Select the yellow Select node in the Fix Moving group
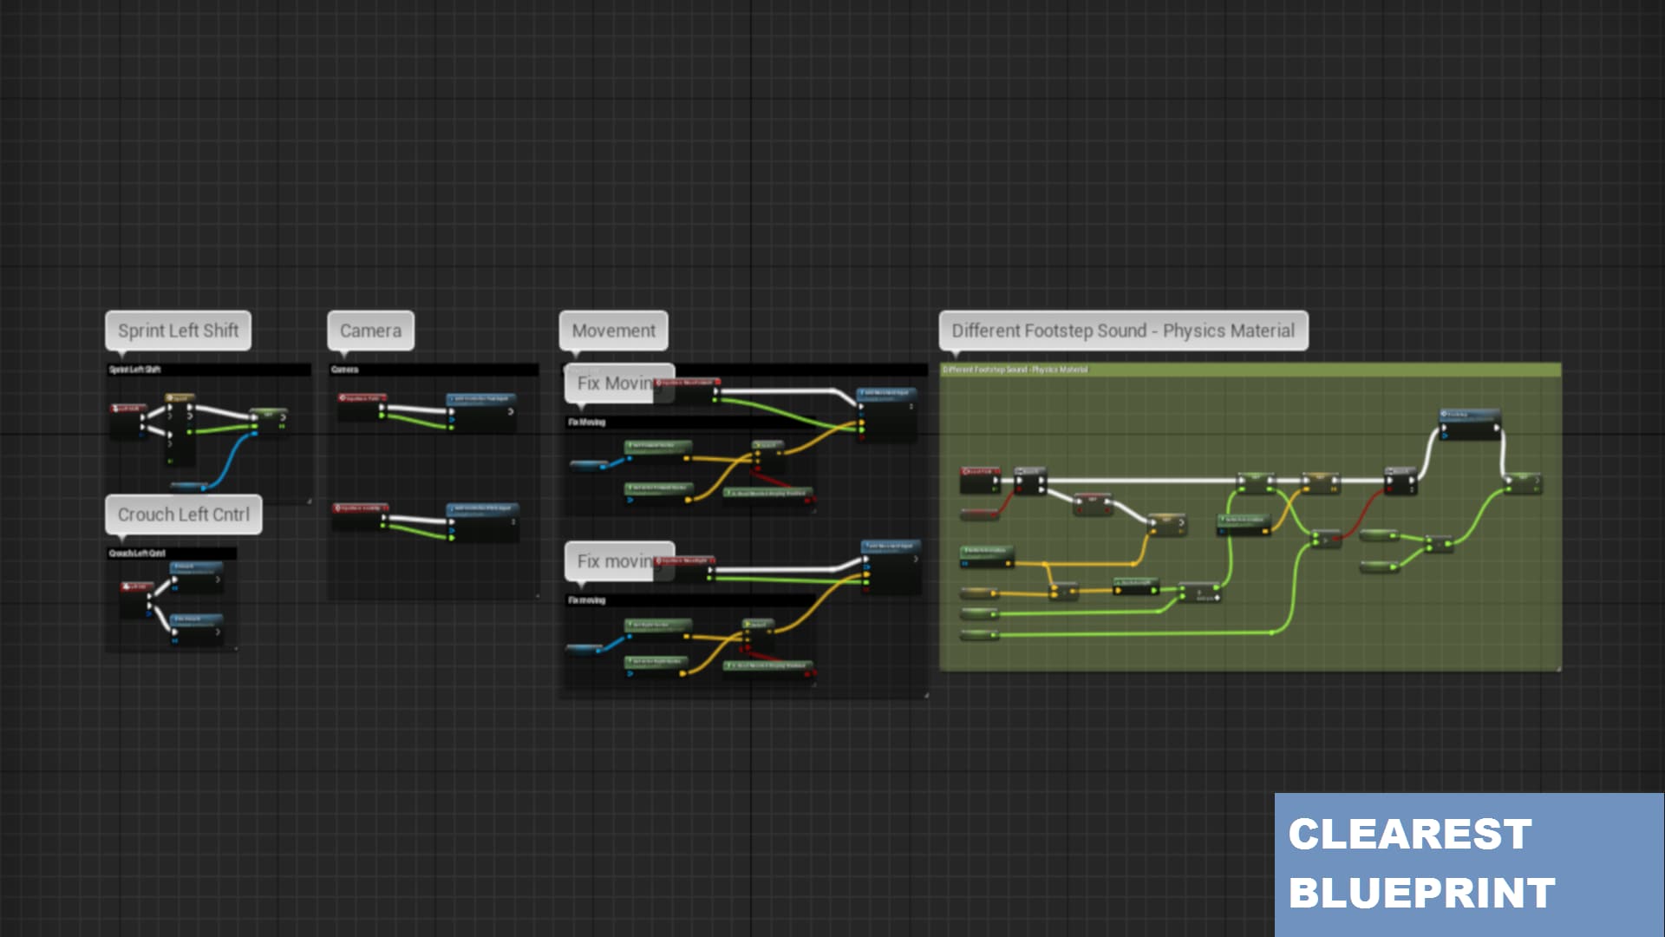Viewport: 1665px width, 937px height. pyautogui.click(x=768, y=445)
